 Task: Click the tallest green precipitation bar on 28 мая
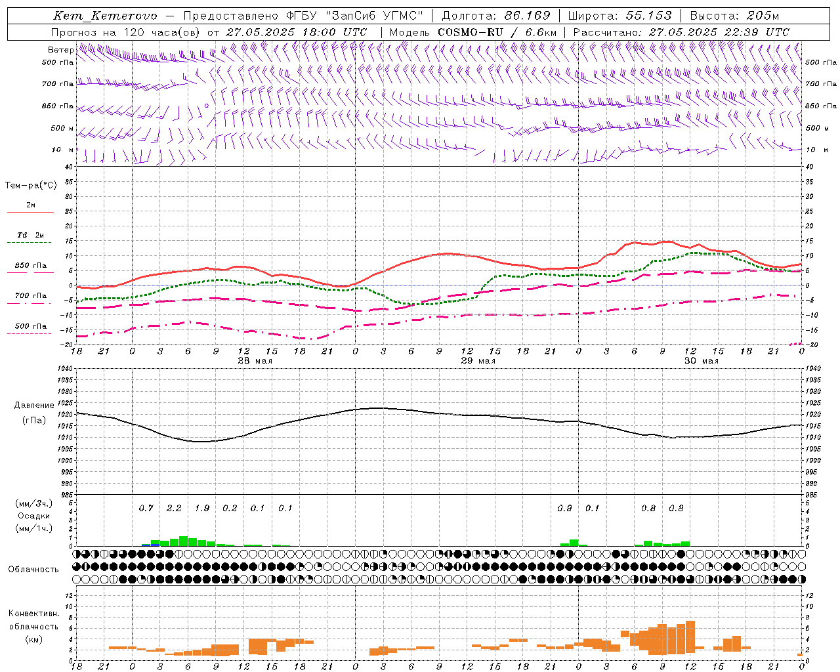184,541
